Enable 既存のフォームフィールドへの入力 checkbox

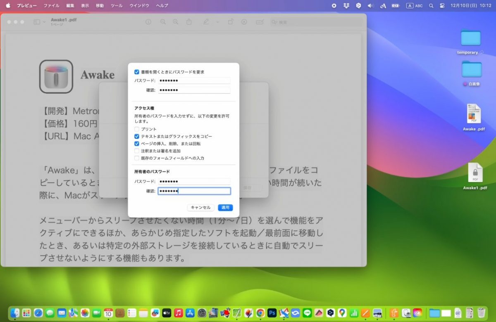137,158
